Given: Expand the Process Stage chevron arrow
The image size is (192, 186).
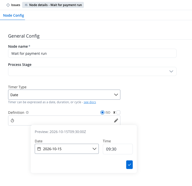Looking at the screenshot, I should 171,71.
